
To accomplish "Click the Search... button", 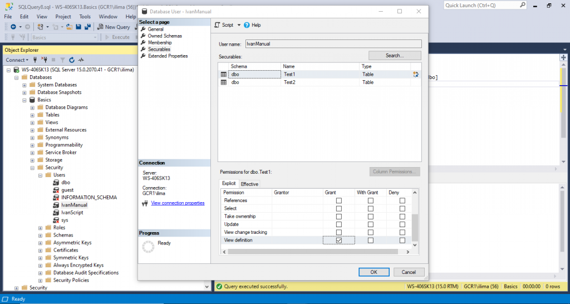I will click(x=395, y=56).
